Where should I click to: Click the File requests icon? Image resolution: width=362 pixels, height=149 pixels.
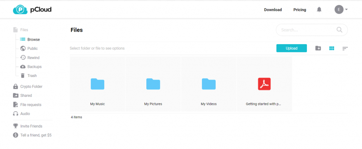click(16, 105)
